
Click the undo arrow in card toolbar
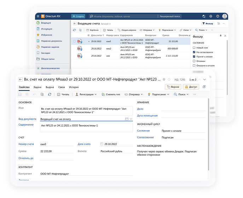[35, 94]
